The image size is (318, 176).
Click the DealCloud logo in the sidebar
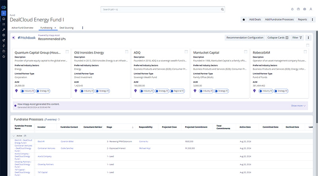pos(4,8)
